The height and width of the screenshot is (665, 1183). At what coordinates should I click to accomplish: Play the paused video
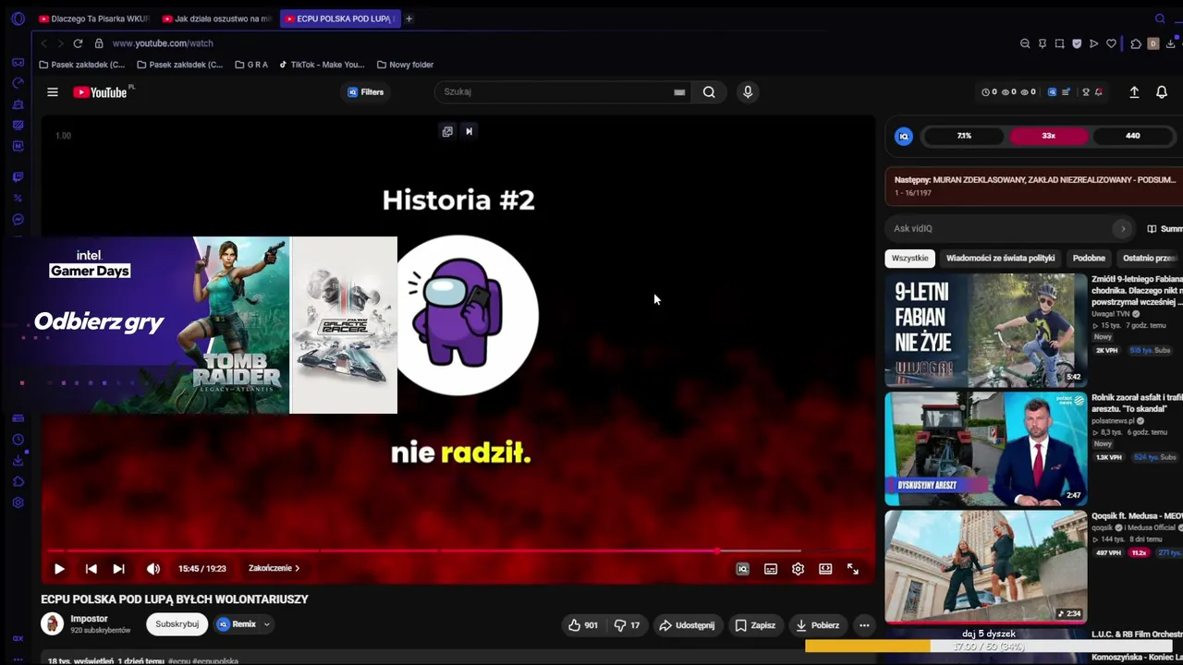(x=59, y=569)
